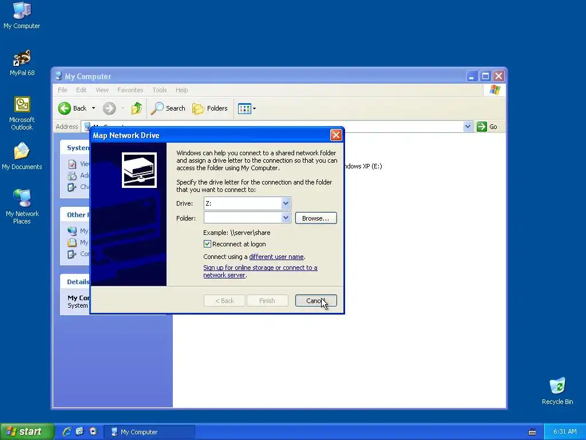Click the green Go arrow button

click(x=481, y=127)
